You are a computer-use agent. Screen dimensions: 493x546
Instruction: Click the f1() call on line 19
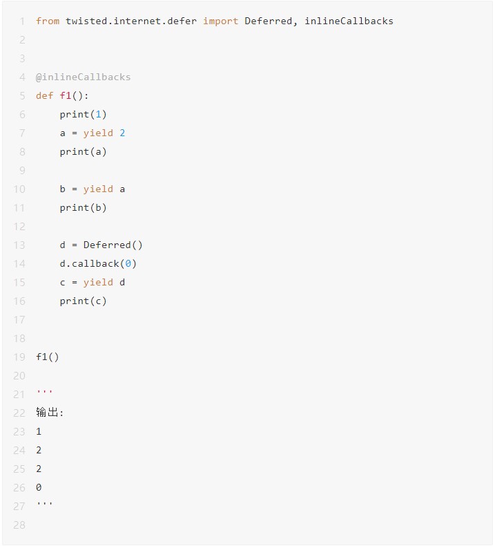(x=48, y=357)
